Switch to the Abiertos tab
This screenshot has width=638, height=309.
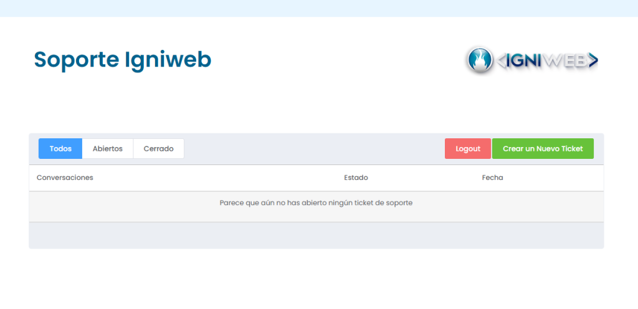pyautogui.click(x=108, y=149)
